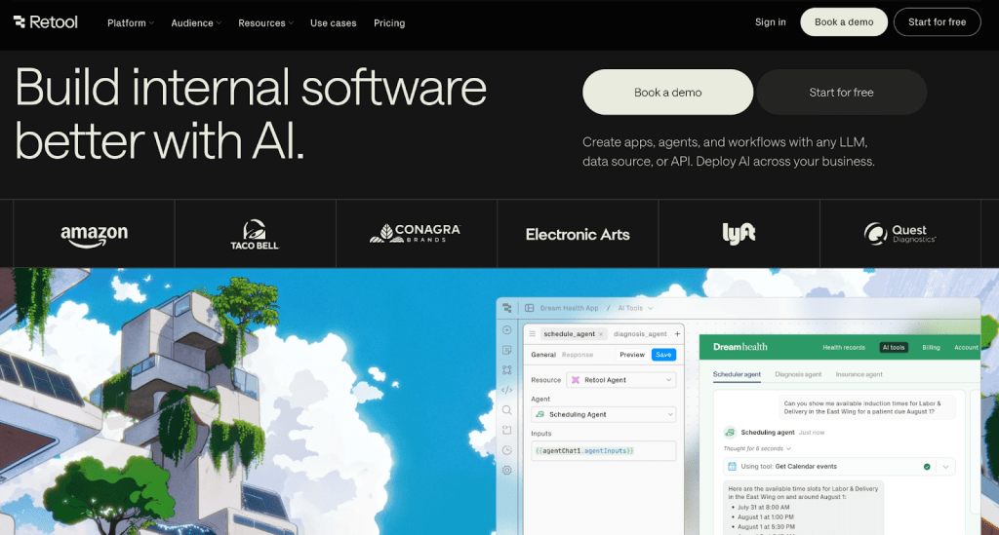
Task: Click the user message about induction times
Action: tap(867, 407)
